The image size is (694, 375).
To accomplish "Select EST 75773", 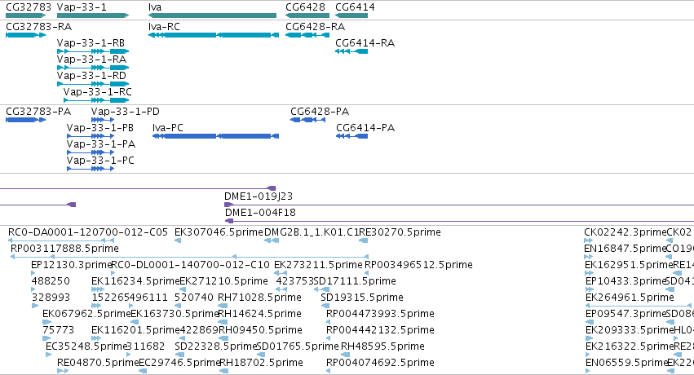I will (x=47, y=339).
